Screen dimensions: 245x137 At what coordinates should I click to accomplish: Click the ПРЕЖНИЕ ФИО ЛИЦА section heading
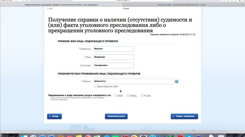[x=88, y=41]
